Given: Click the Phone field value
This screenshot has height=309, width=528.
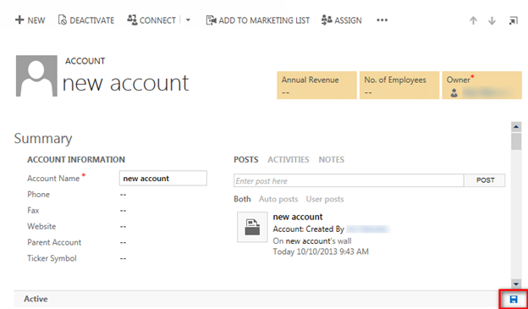Looking at the screenshot, I should [x=124, y=195].
